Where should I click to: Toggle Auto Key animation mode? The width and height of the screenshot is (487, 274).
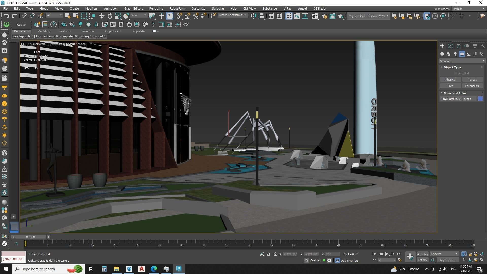tap(422, 254)
